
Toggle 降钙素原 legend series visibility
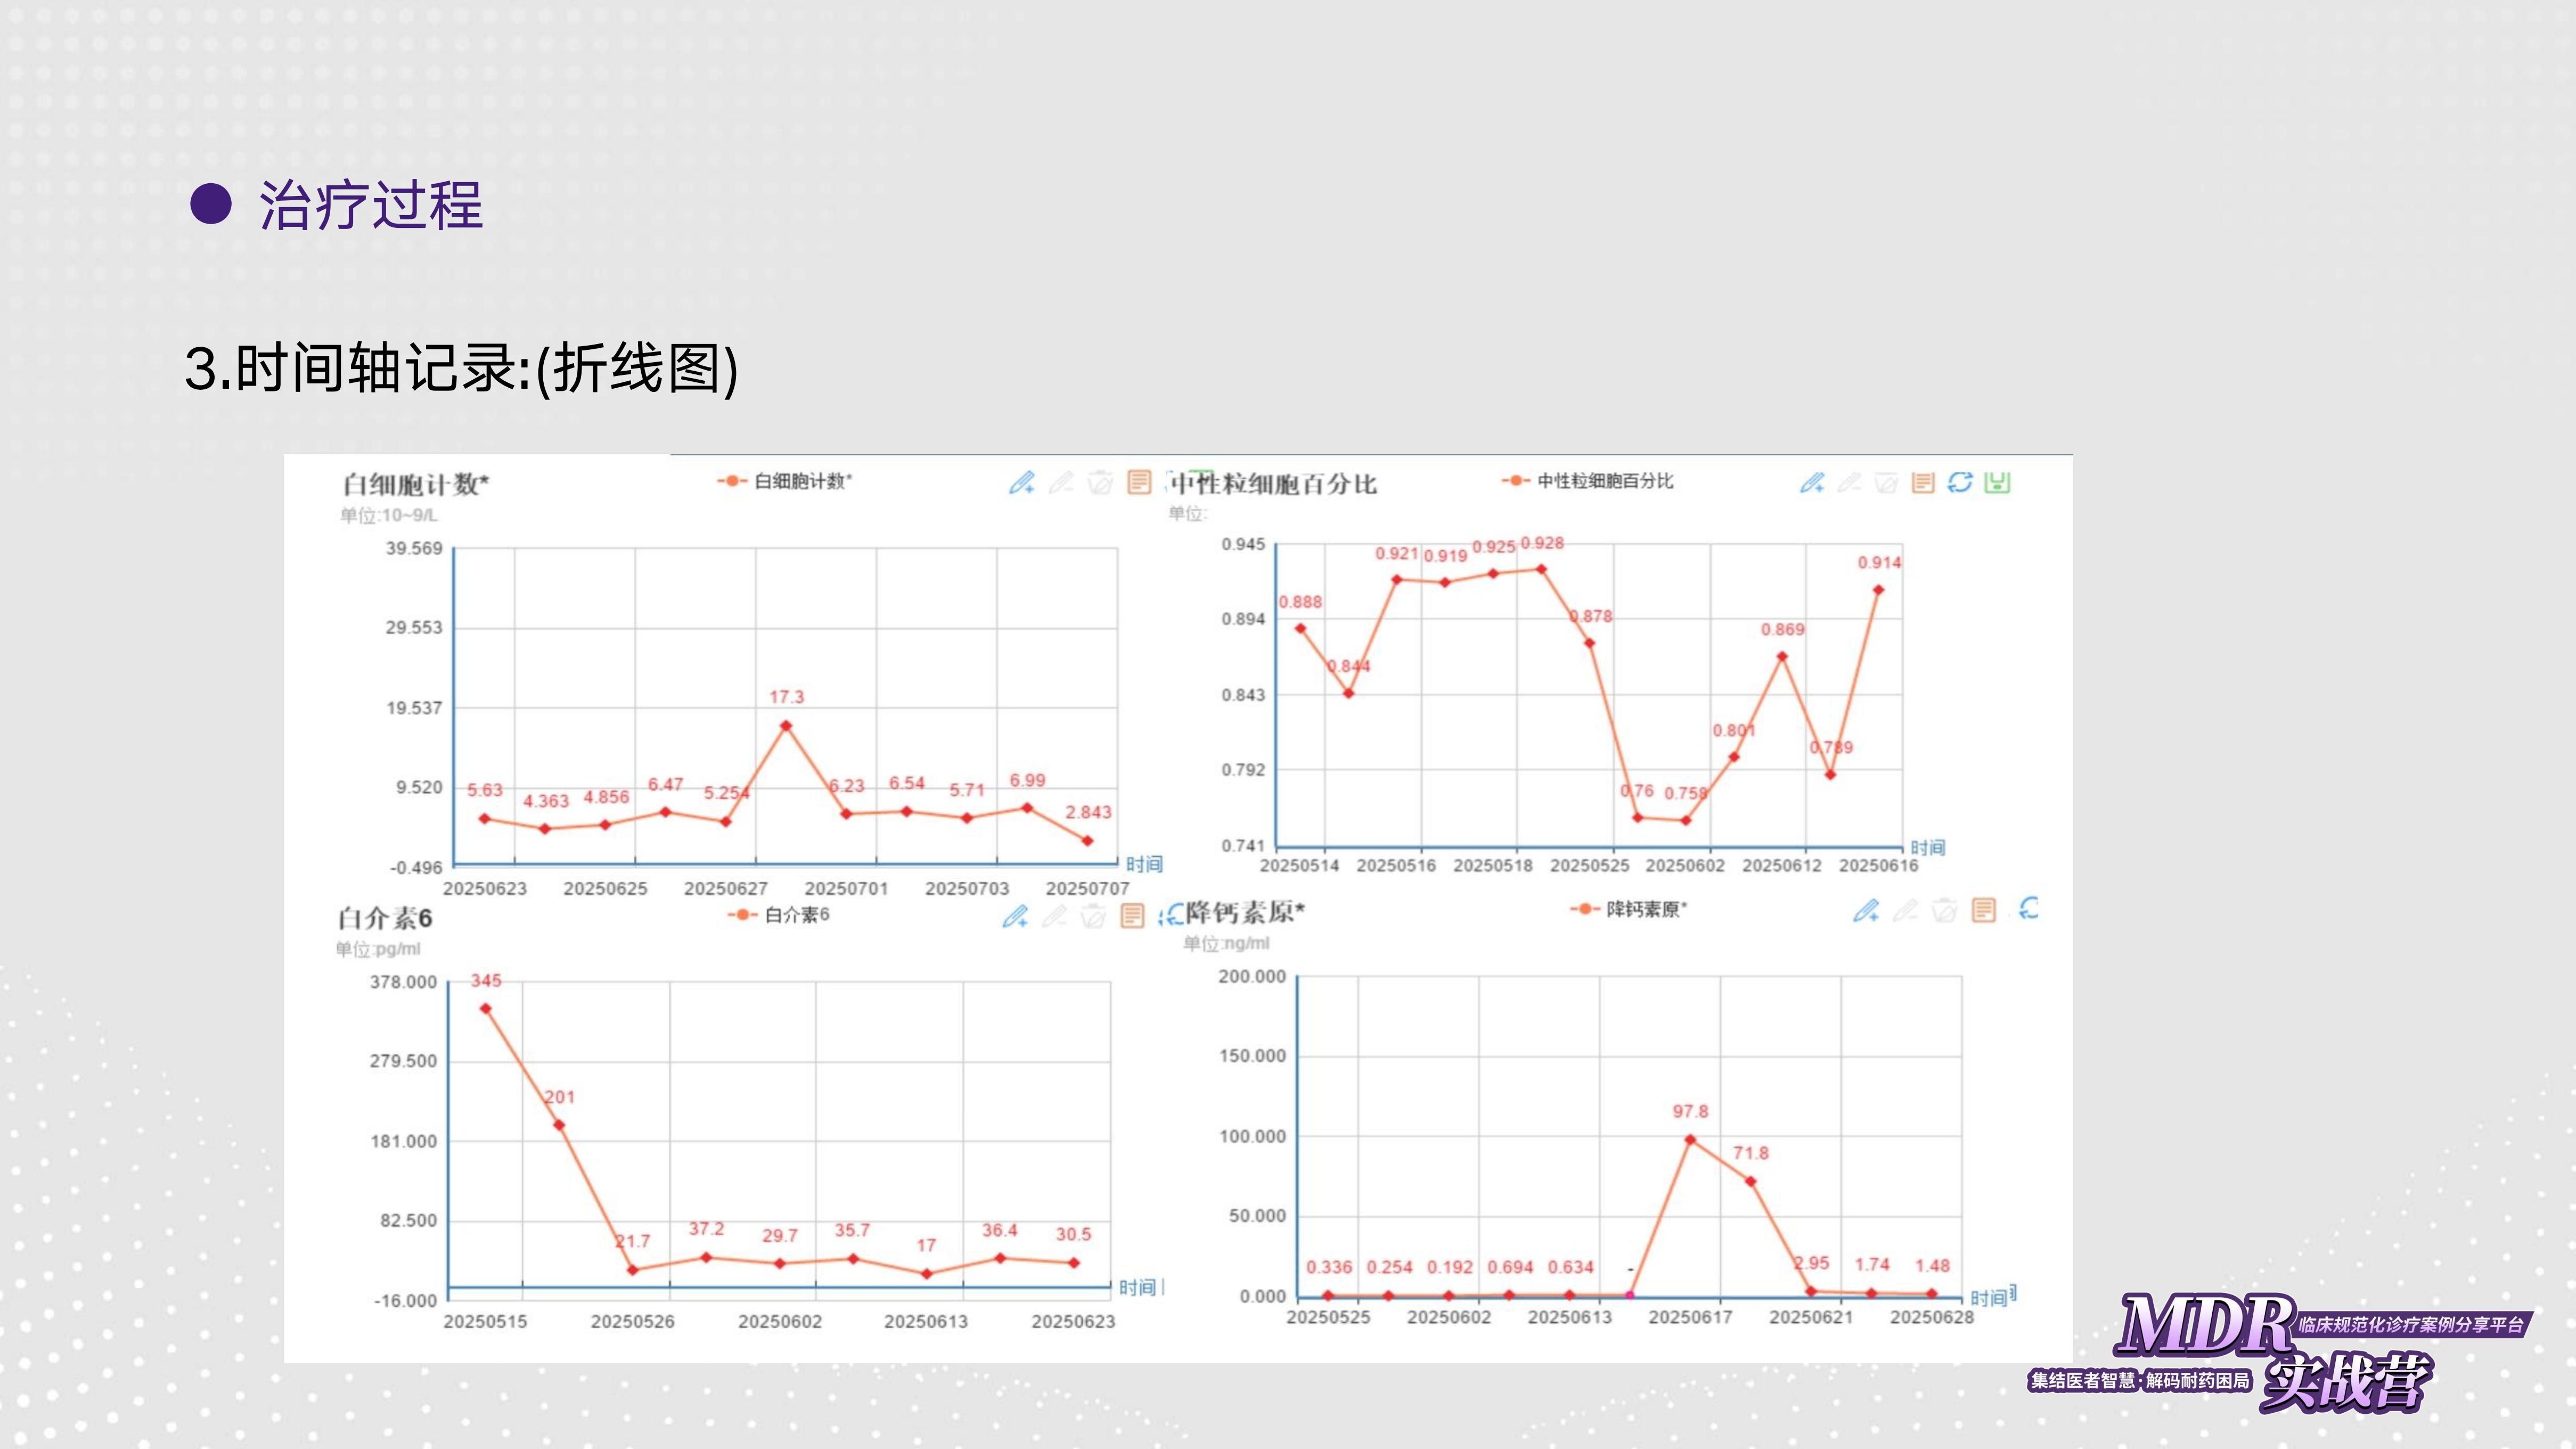pos(1628,909)
